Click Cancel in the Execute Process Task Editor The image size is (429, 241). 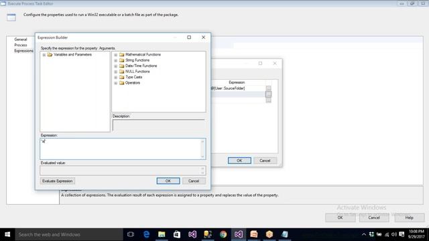374,218
